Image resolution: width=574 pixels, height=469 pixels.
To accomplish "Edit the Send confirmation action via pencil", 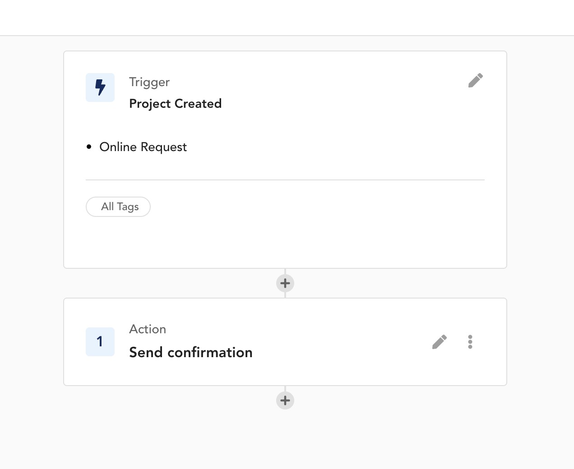I will tap(440, 342).
